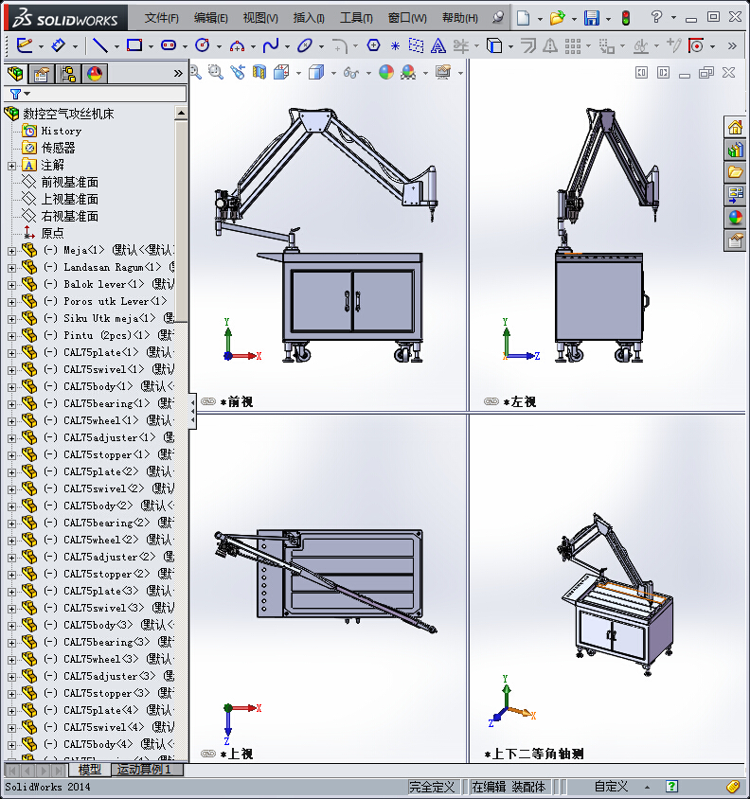The height and width of the screenshot is (799, 750).
Task: Select the 原点 origin item
Action: pos(52,234)
